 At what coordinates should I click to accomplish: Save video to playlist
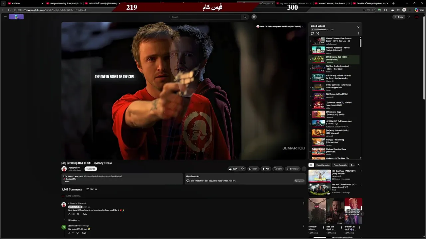click(278, 169)
